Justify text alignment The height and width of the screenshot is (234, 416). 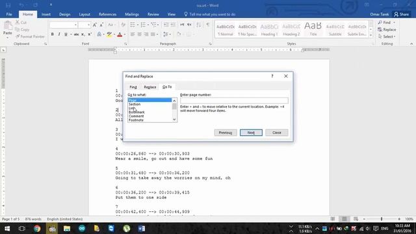[153, 34]
